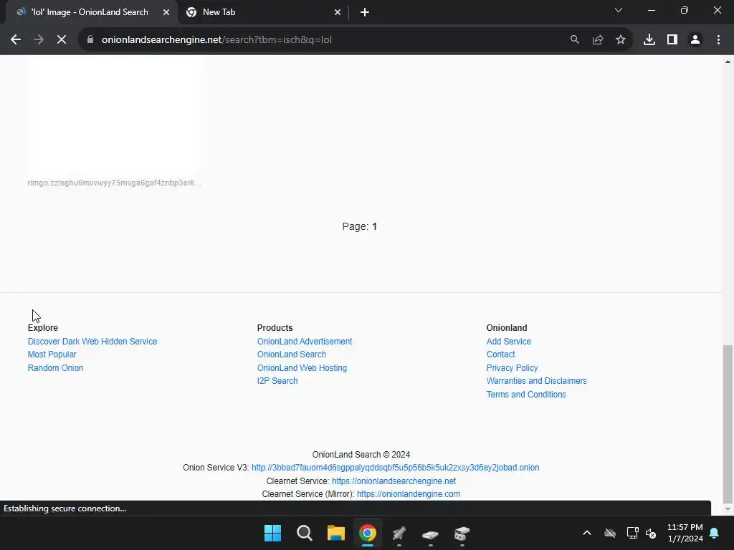Open Terms and Conditions link
The image size is (734, 550).
click(x=525, y=395)
